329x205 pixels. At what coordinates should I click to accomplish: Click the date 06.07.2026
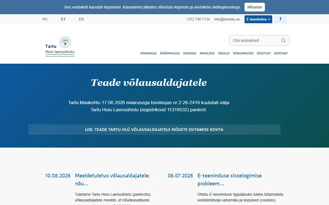(180, 176)
